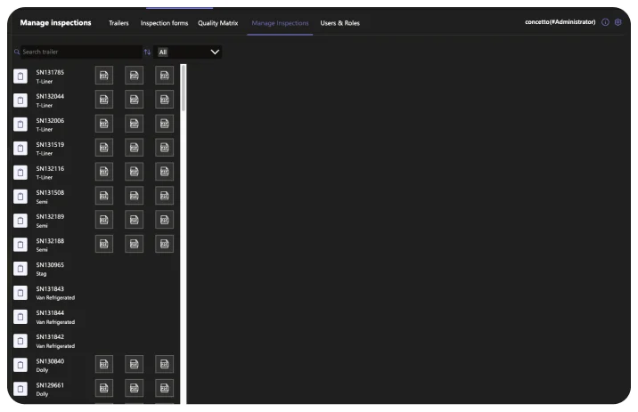Screen dimensions: 638x412
Task: Select trailer SN132044 serial text
Action: (x=50, y=96)
